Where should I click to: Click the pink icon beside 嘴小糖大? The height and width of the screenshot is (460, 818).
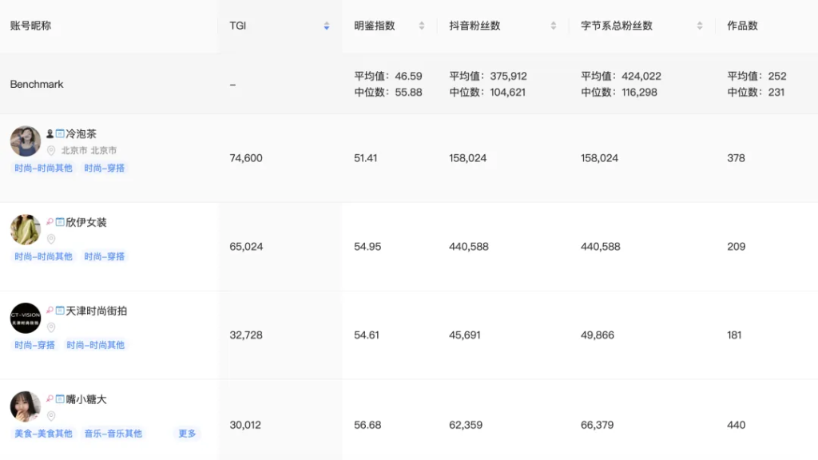(x=50, y=399)
